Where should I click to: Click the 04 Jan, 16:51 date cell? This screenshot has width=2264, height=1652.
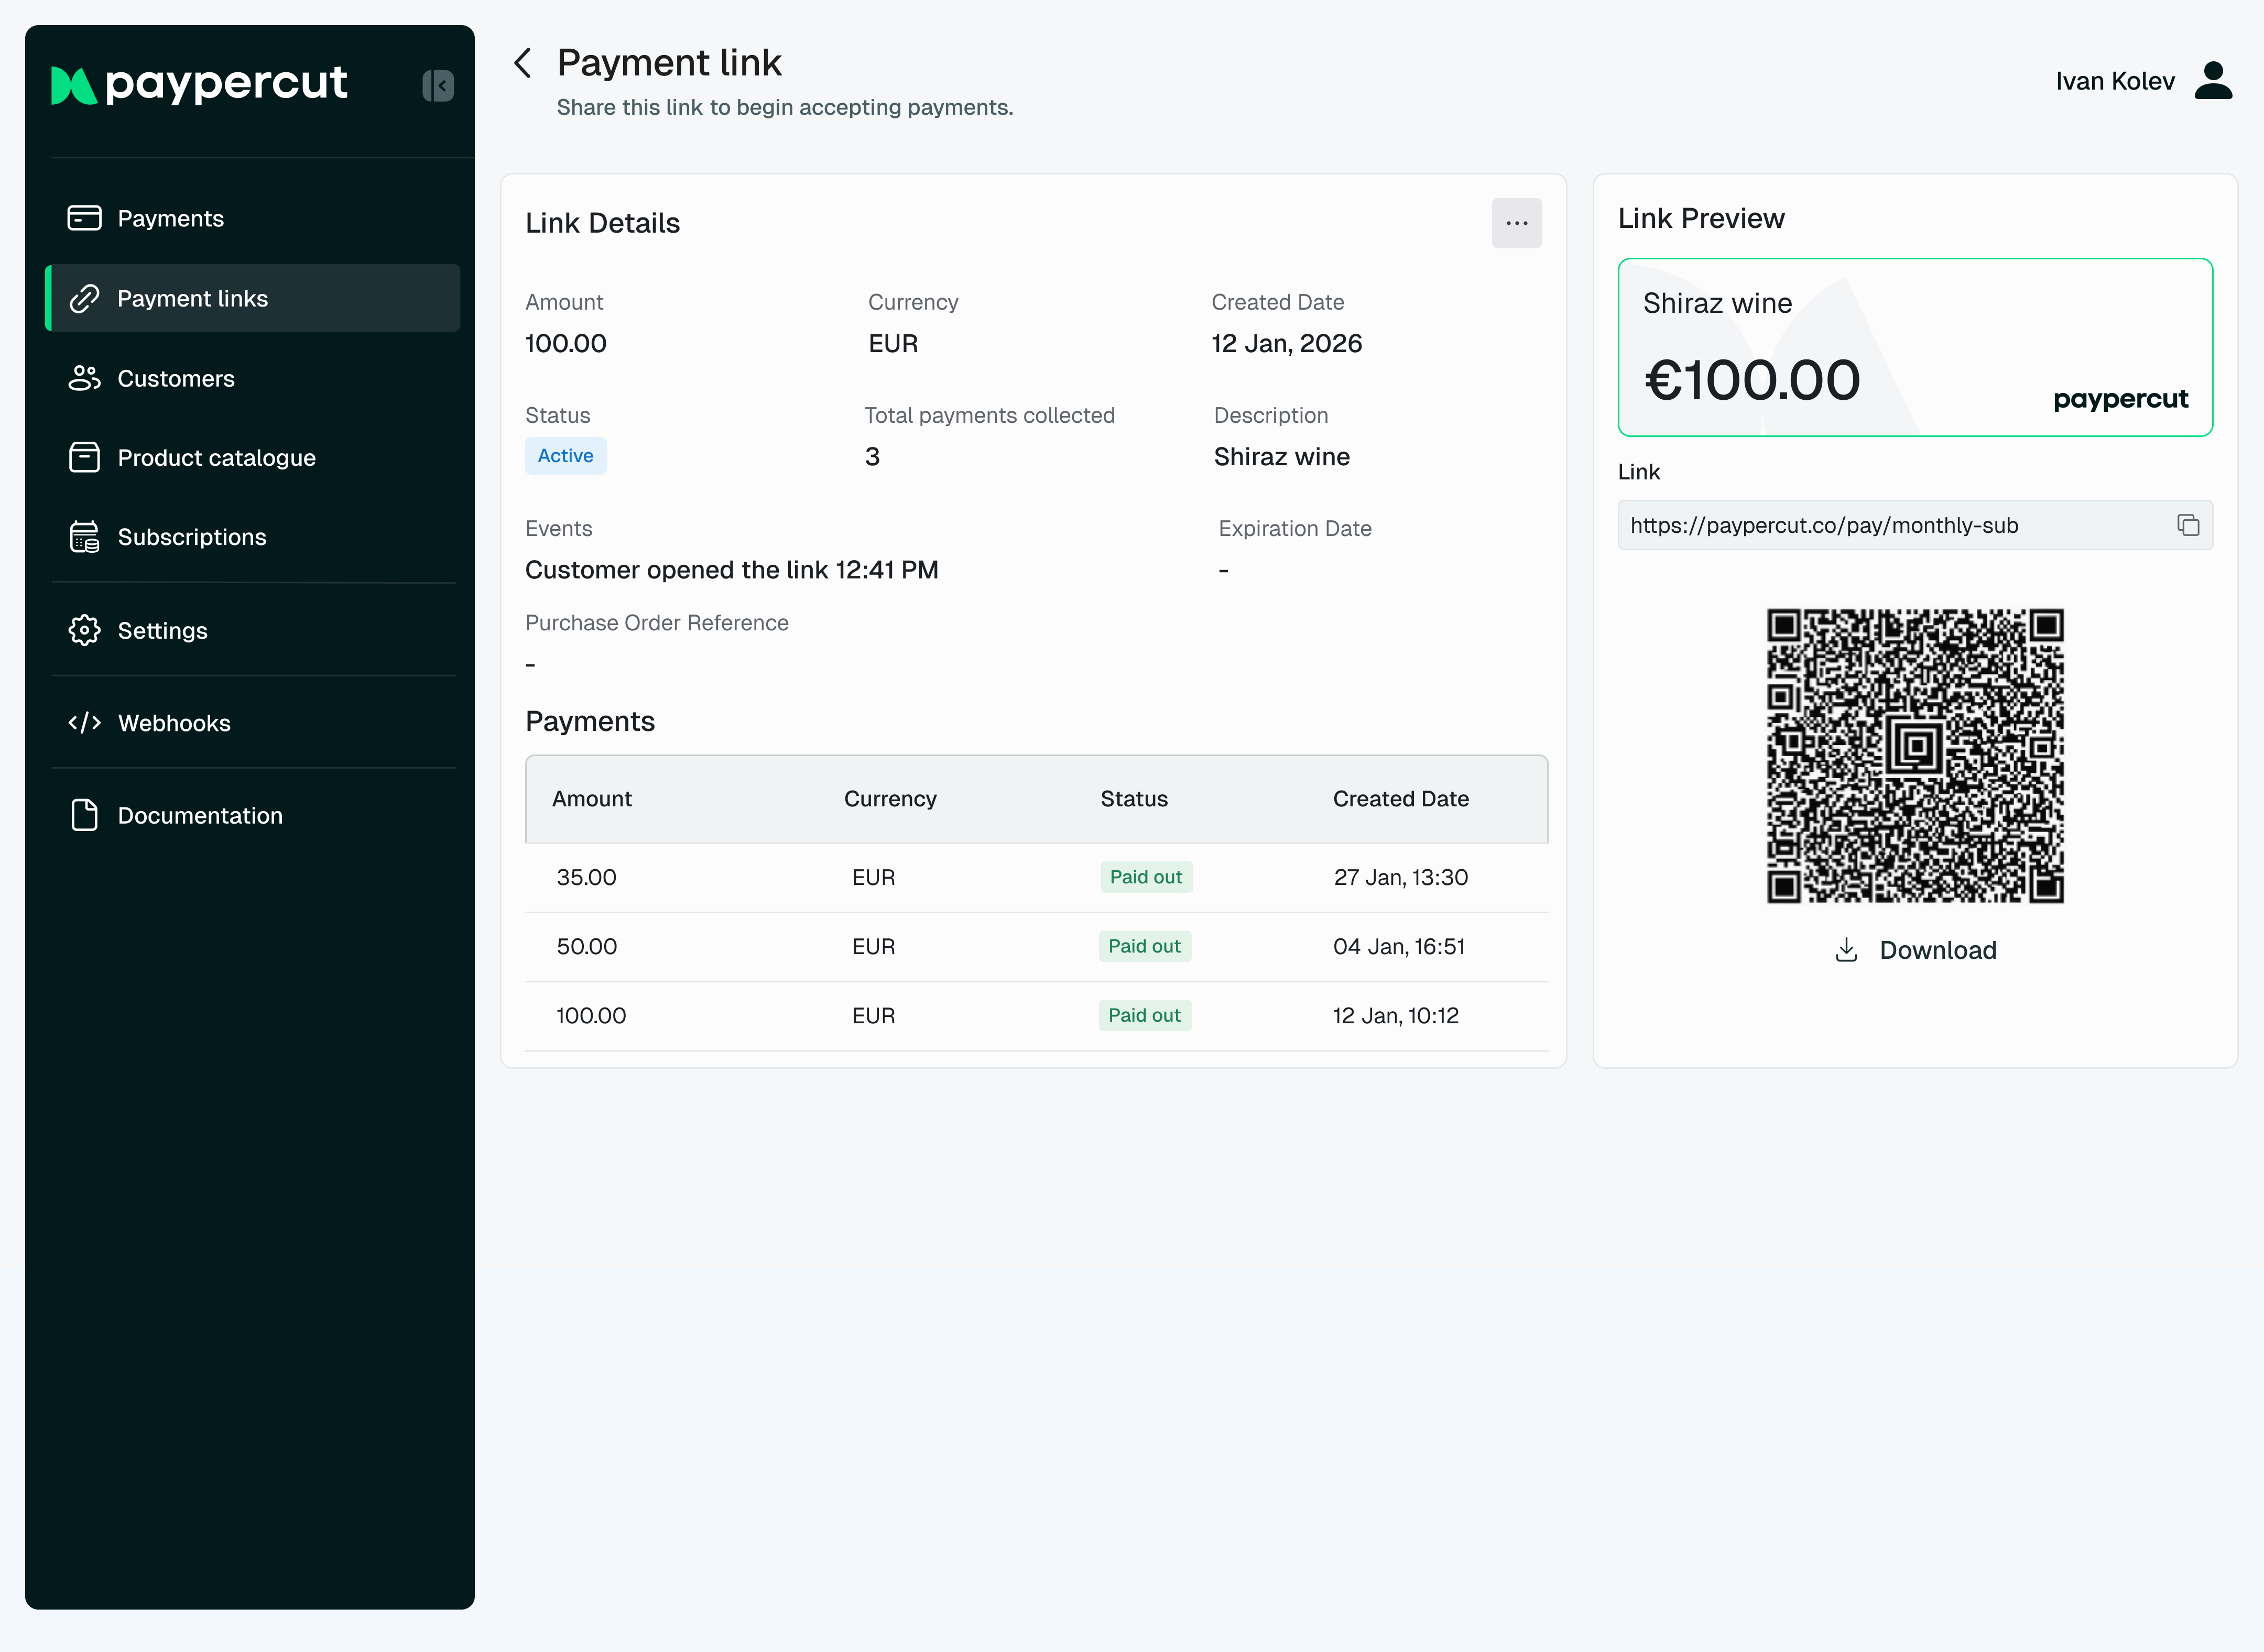coord(1398,946)
